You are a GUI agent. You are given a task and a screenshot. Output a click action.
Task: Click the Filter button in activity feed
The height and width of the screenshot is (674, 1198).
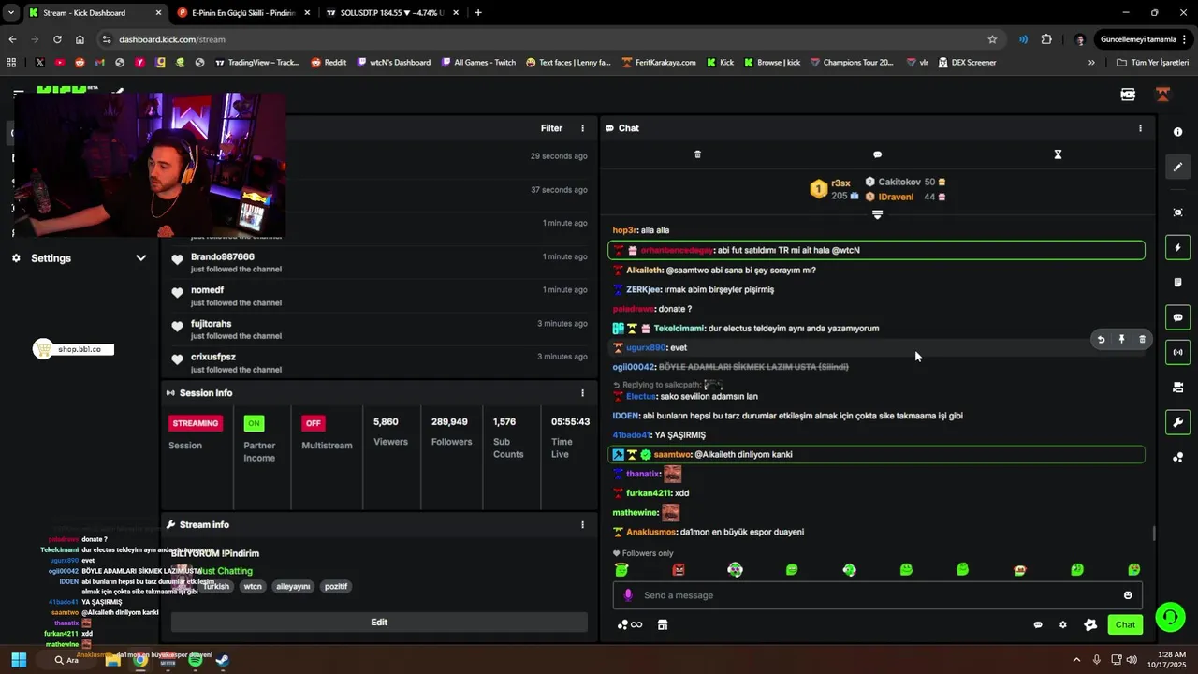pyautogui.click(x=551, y=128)
